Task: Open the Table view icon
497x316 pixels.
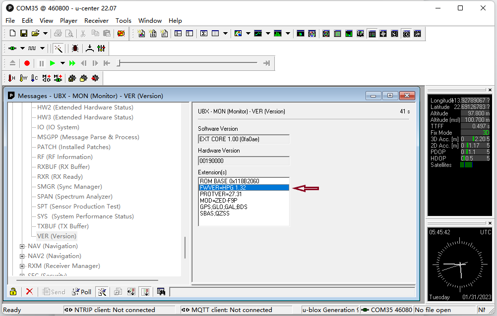Action: [x=215, y=33]
